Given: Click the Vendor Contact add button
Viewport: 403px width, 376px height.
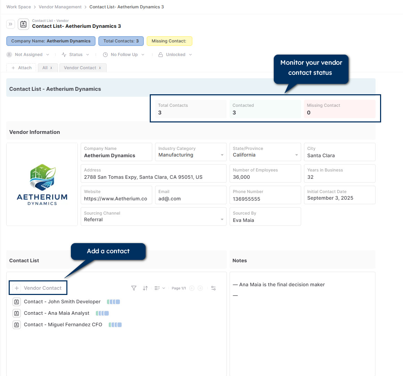Looking at the screenshot, I should [x=38, y=288].
